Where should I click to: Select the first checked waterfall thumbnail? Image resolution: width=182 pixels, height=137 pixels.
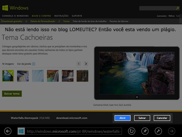pyautogui.click(x=8, y=76)
